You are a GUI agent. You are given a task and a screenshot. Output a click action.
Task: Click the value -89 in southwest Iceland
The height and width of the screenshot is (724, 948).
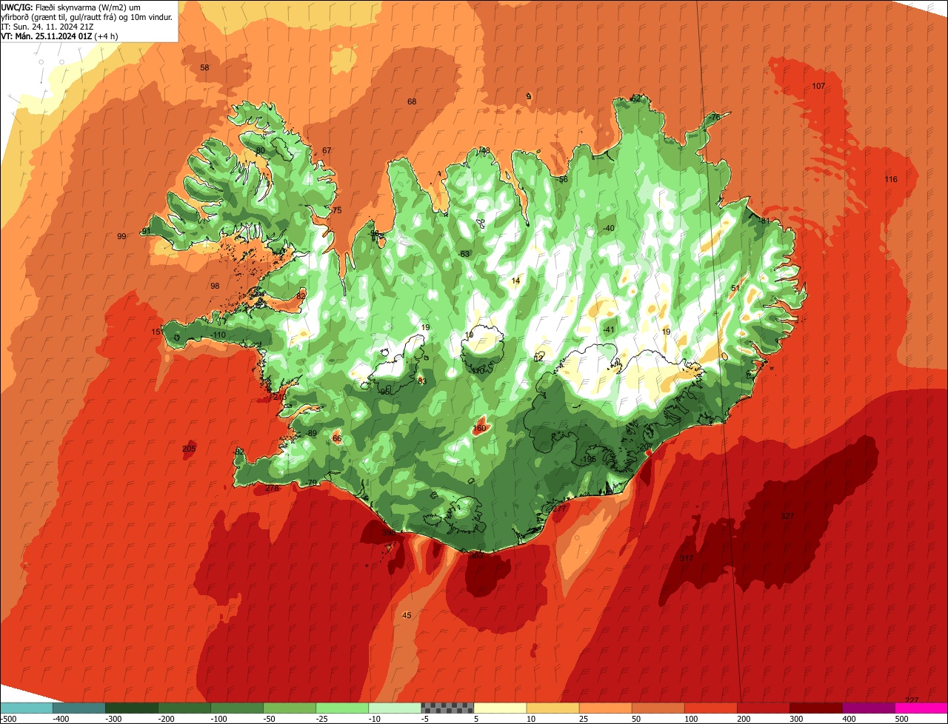click(311, 433)
